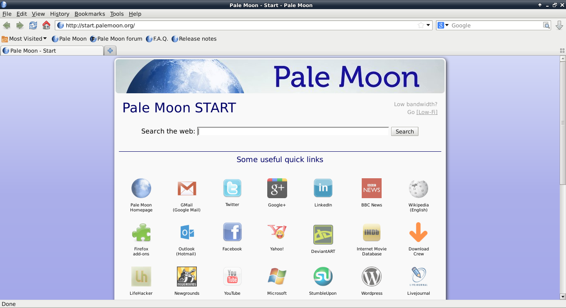Open the Downloads arrow button
The height and width of the screenshot is (308, 566).
point(559,25)
